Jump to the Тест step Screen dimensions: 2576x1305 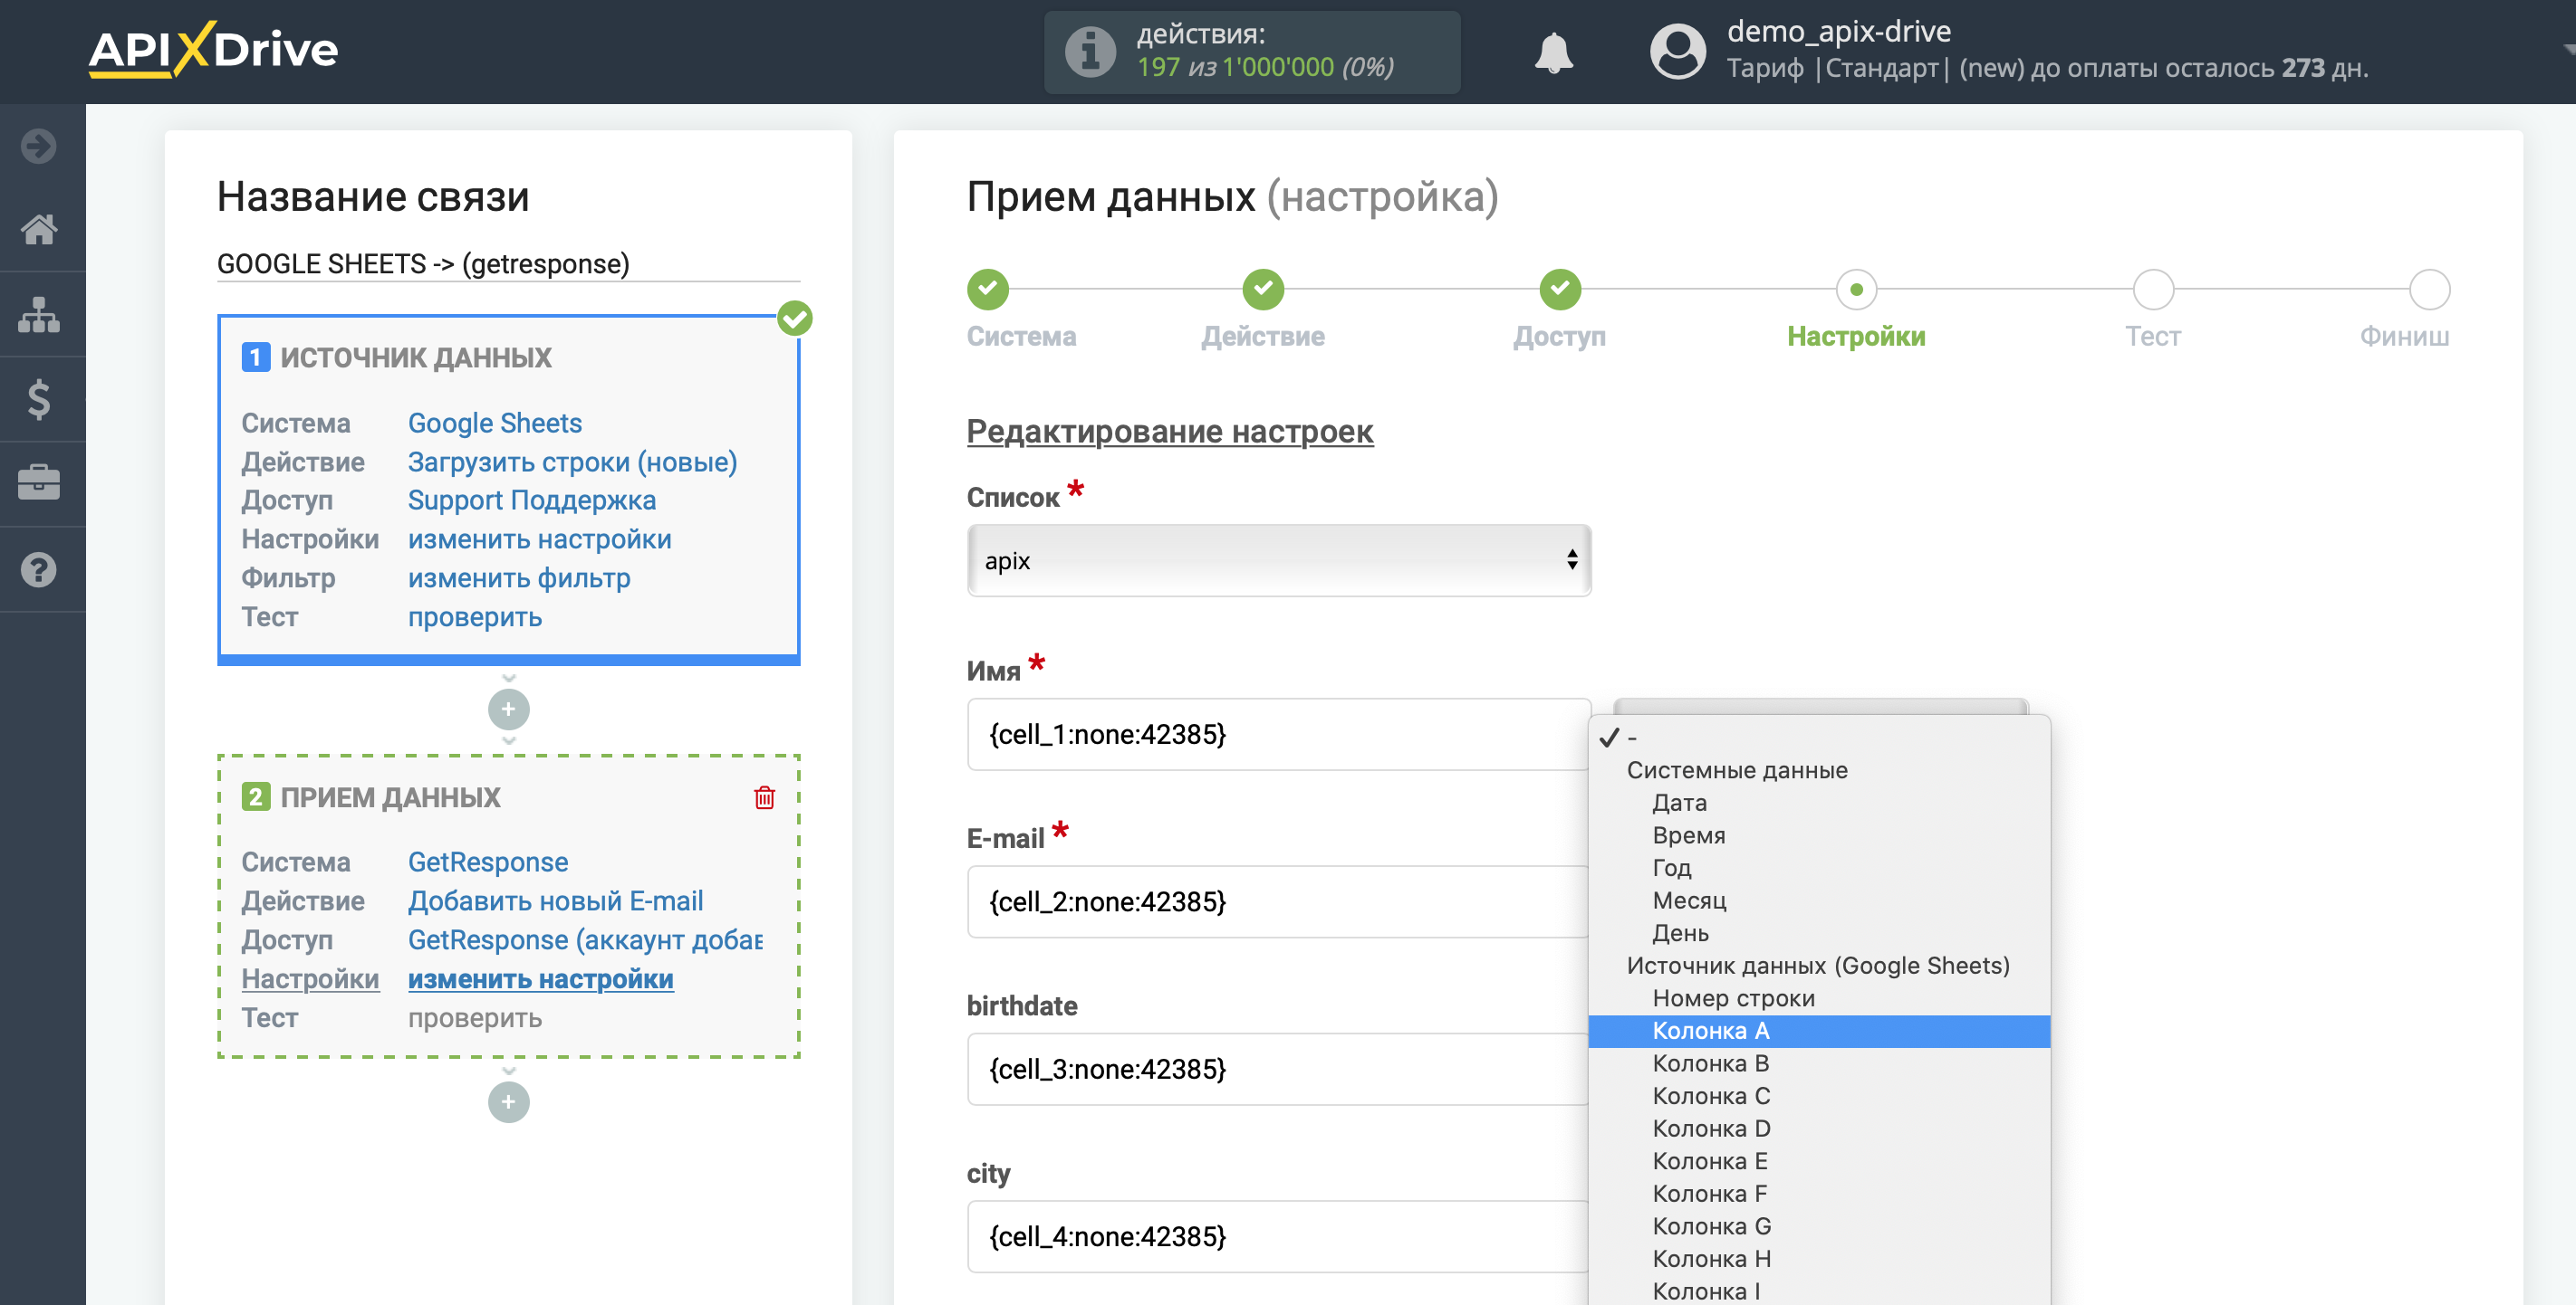pyautogui.click(x=2153, y=290)
